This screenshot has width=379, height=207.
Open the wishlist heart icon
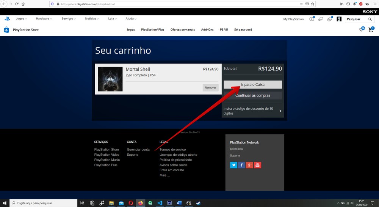(x=362, y=30)
